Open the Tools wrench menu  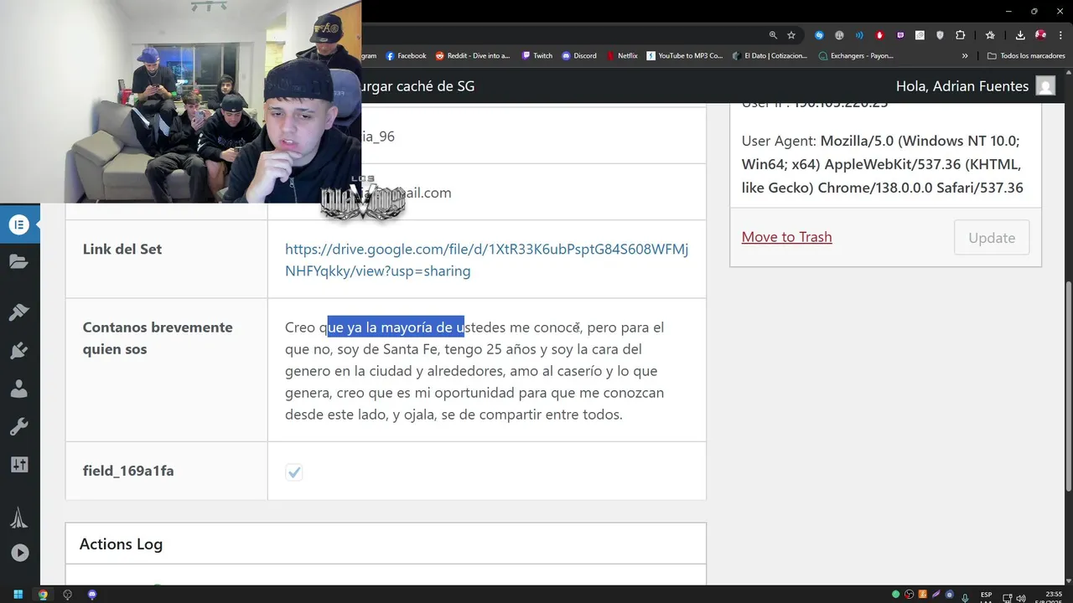pyautogui.click(x=18, y=427)
